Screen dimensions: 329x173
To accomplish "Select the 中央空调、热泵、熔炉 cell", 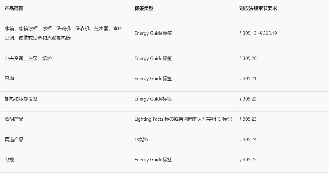I will [28, 58].
